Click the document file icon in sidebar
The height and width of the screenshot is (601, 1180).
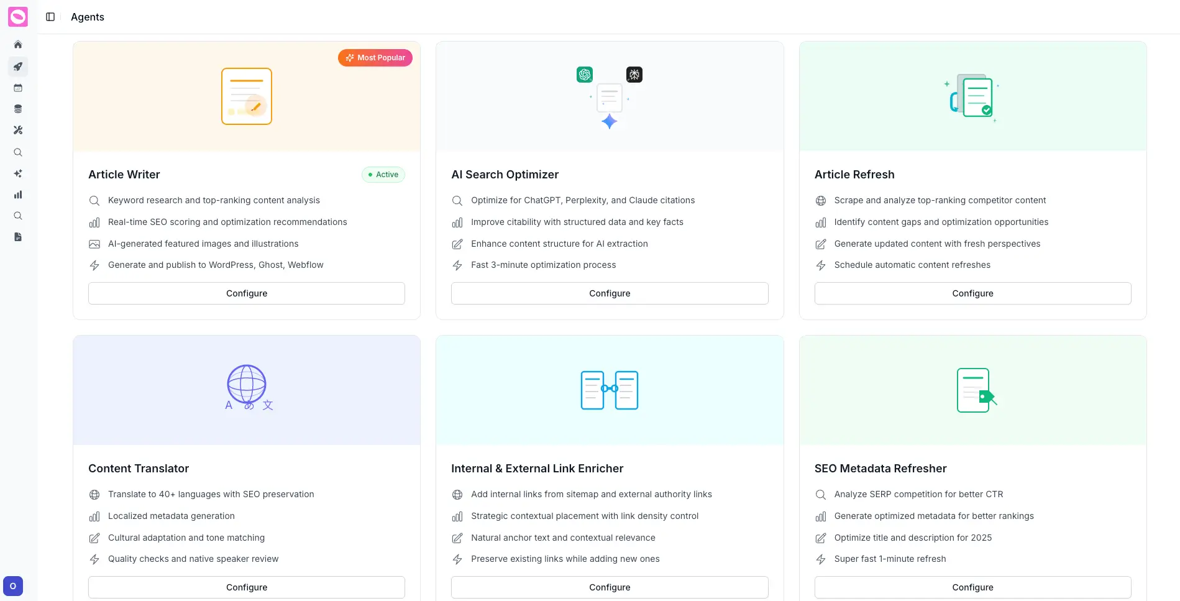[x=18, y=237]
